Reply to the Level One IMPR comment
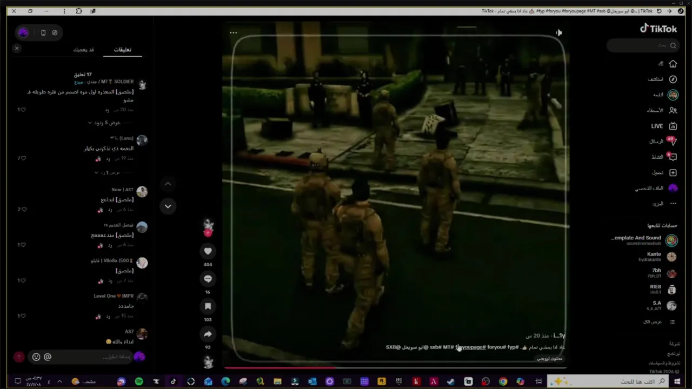 tap(108, 316)
